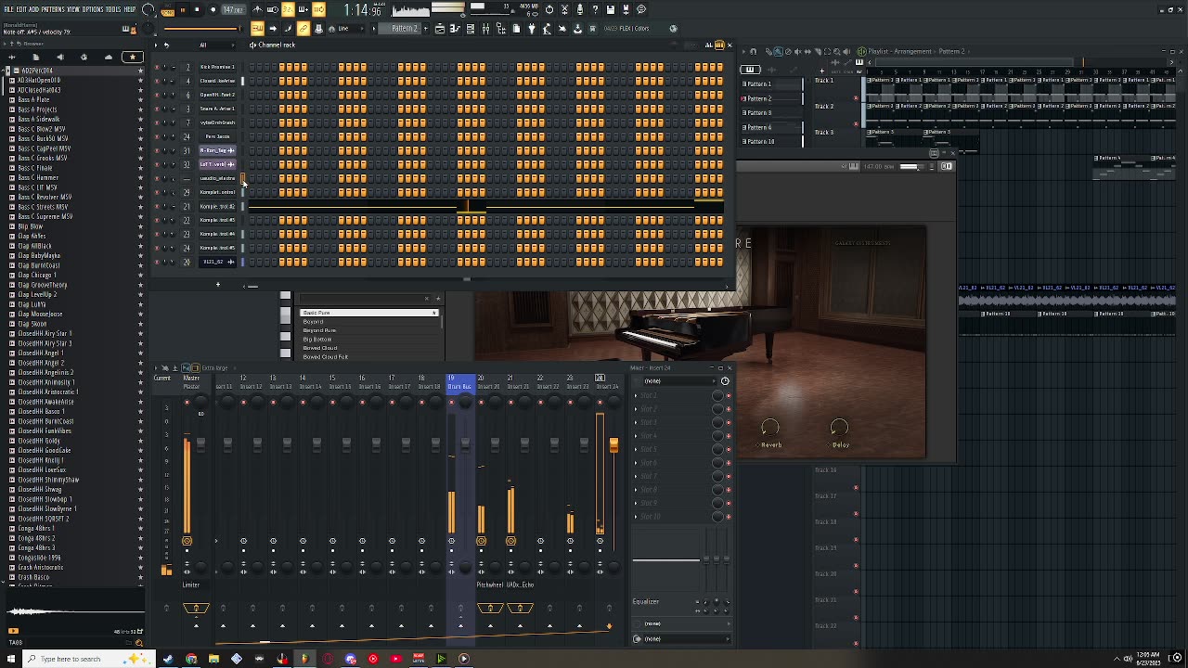This screenshot has height=668, width=1188.
Task: Open the HELP menu
Action: tap(130, 9)
